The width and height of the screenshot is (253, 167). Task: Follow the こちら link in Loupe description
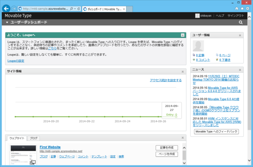click(x=52, y=48)
